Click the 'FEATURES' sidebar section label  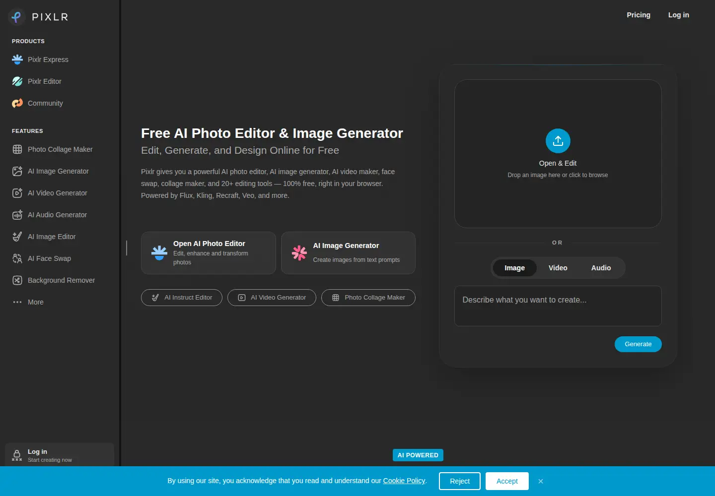27,131
